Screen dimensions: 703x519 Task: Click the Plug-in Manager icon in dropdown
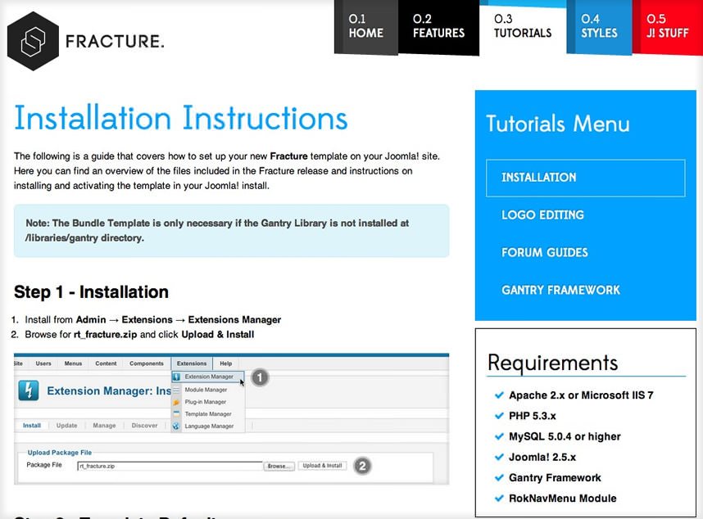click(x=176, y=402)
